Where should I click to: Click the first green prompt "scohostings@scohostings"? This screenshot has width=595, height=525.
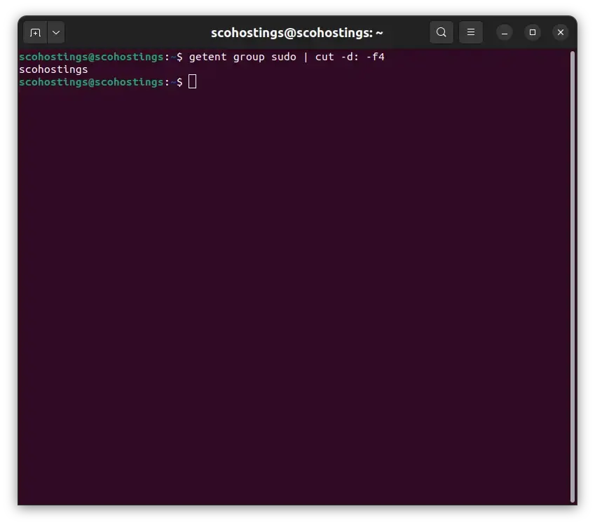(x=91, y=57)
